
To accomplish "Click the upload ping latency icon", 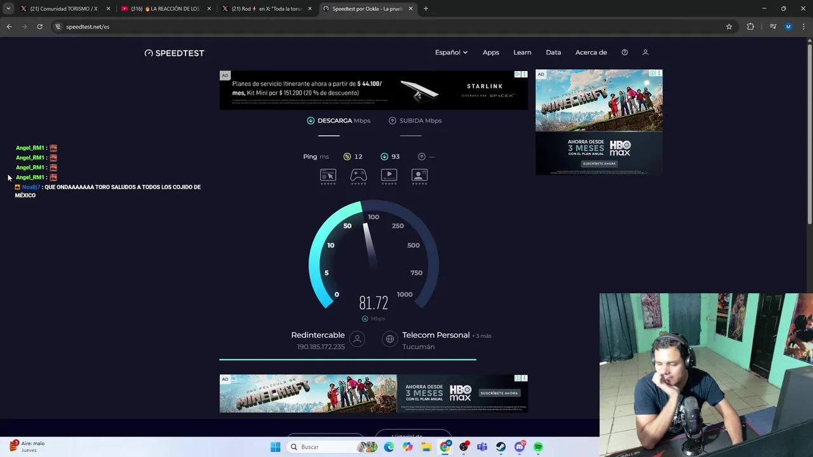I will point(422,157).
